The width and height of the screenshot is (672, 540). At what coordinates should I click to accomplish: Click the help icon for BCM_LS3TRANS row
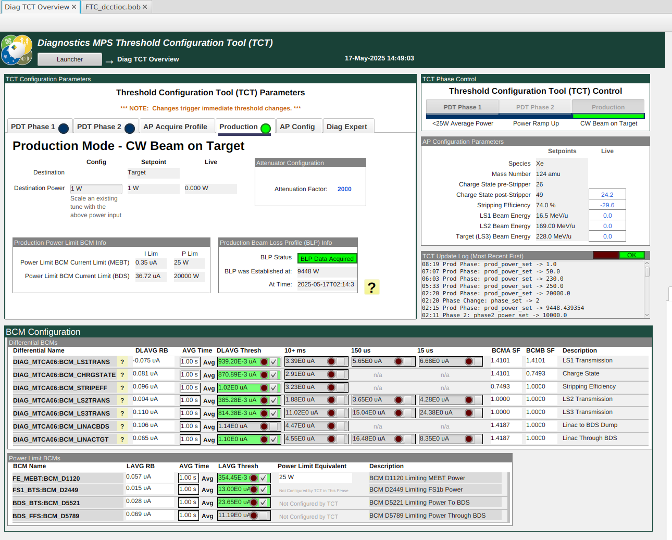click(122, 413)
